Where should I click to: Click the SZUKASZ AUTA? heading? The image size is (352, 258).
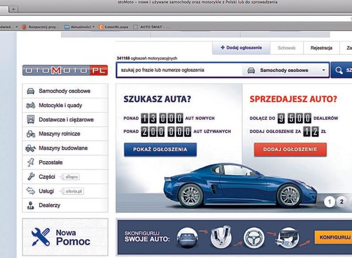coord(157,99)
